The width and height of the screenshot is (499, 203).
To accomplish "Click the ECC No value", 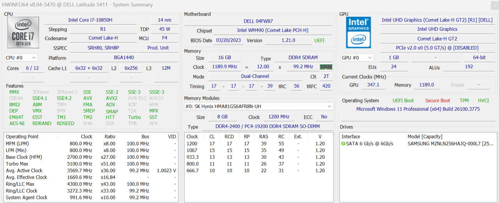I will coord(324,117).
